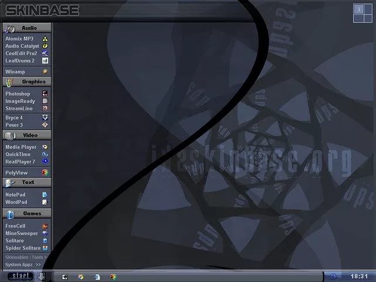Click the RealPlayer 7 blue icon

(x=45, y=162)
